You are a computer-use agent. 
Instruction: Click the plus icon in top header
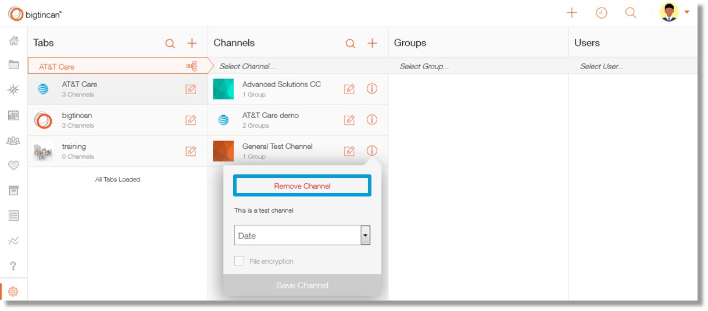tap(572, 13)
